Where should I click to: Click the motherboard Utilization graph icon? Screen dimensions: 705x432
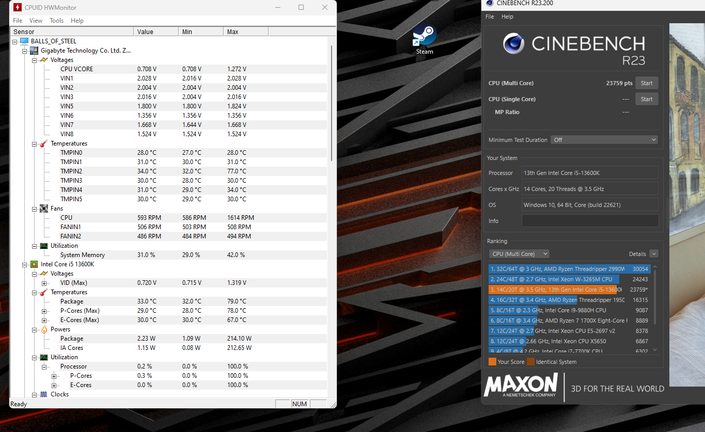pos(44,246)
